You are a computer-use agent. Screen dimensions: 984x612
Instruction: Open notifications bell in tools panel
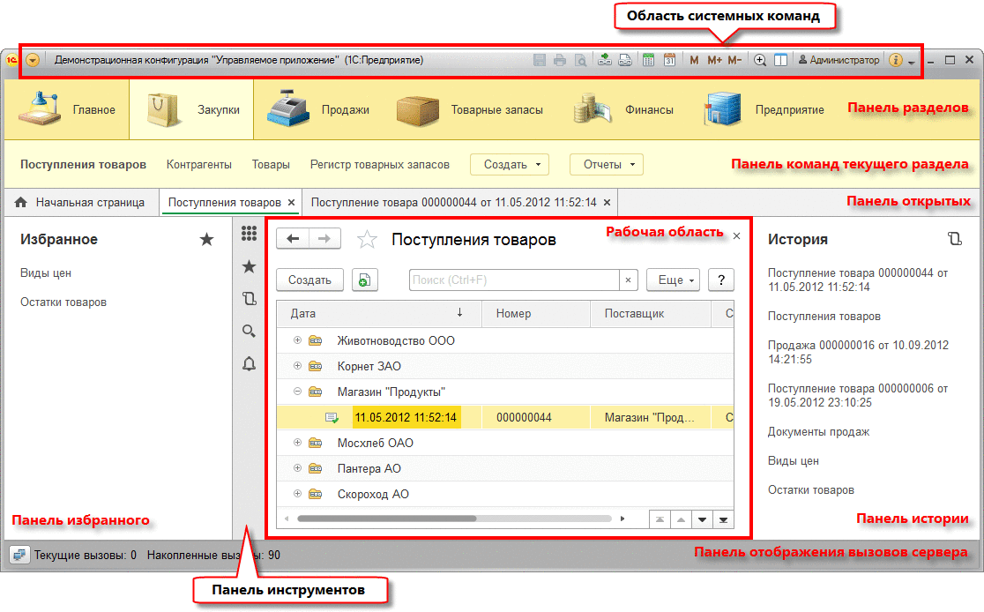[250, 363]
